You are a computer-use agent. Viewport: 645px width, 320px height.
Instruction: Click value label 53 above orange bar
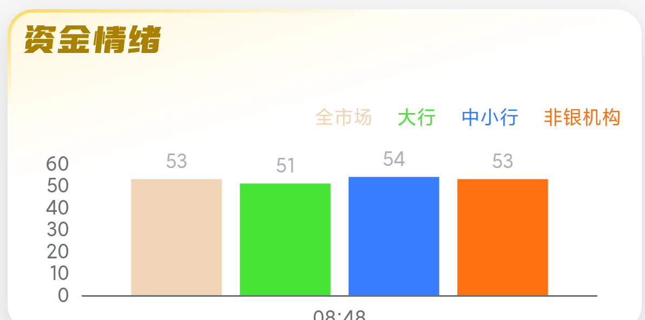503,161
